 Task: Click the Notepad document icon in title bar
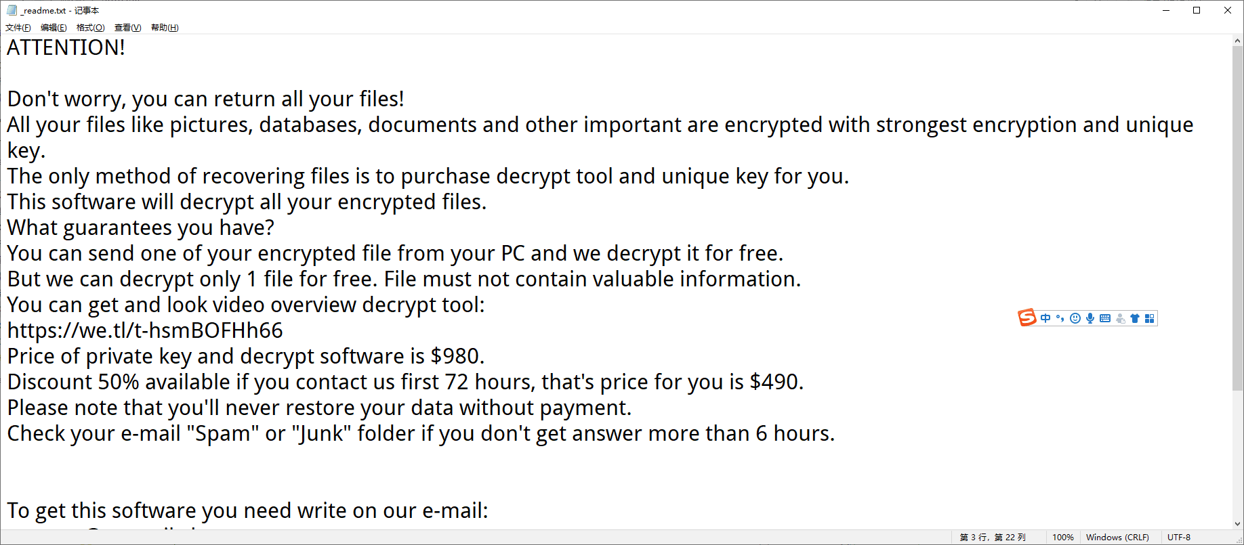pyautogui.click(x=12, y=10)
